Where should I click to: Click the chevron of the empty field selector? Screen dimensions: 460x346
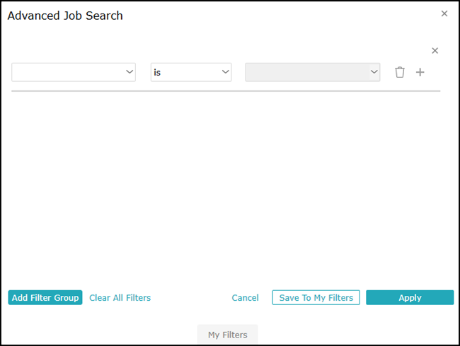tap(130, 72)
